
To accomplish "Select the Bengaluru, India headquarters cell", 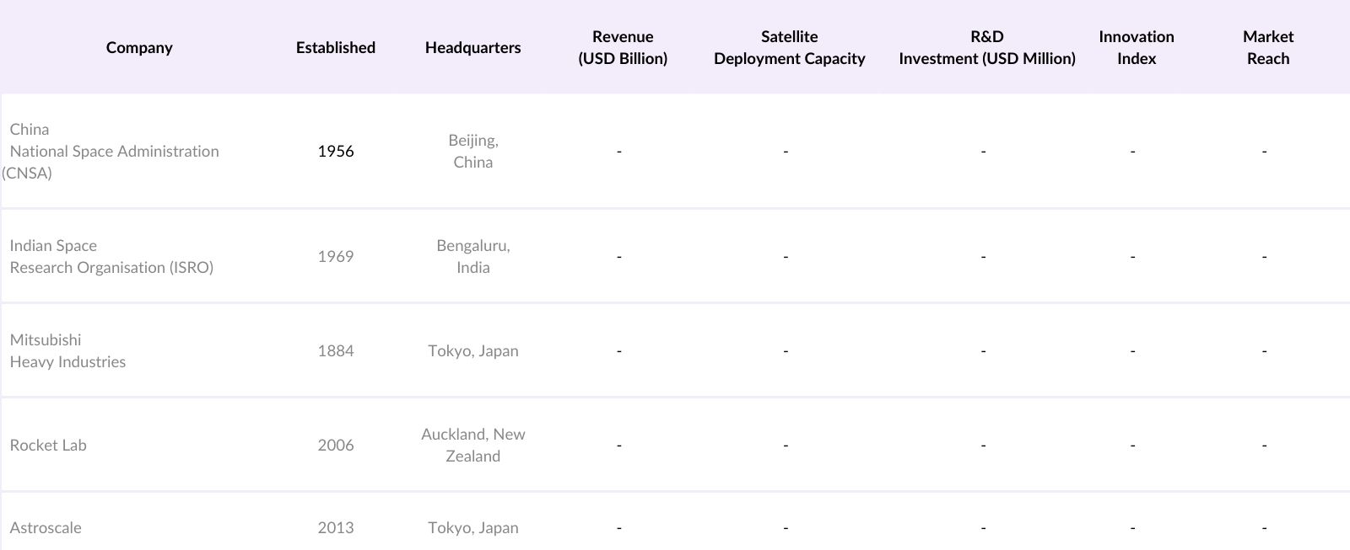I will coord(472,257).
